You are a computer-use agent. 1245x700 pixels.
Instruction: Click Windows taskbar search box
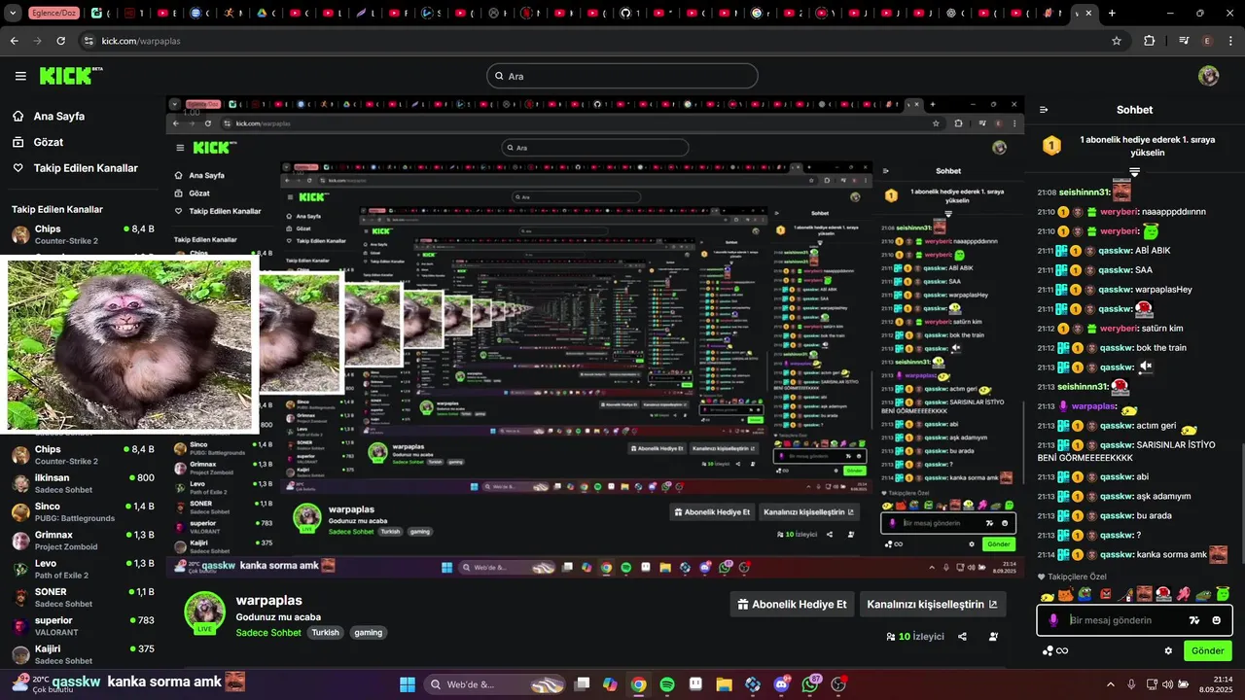tap(492, 684)
